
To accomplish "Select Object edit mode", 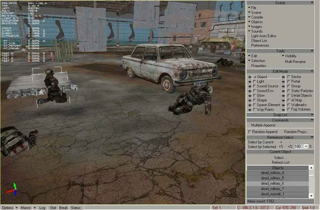I will (x=267, y=77).
